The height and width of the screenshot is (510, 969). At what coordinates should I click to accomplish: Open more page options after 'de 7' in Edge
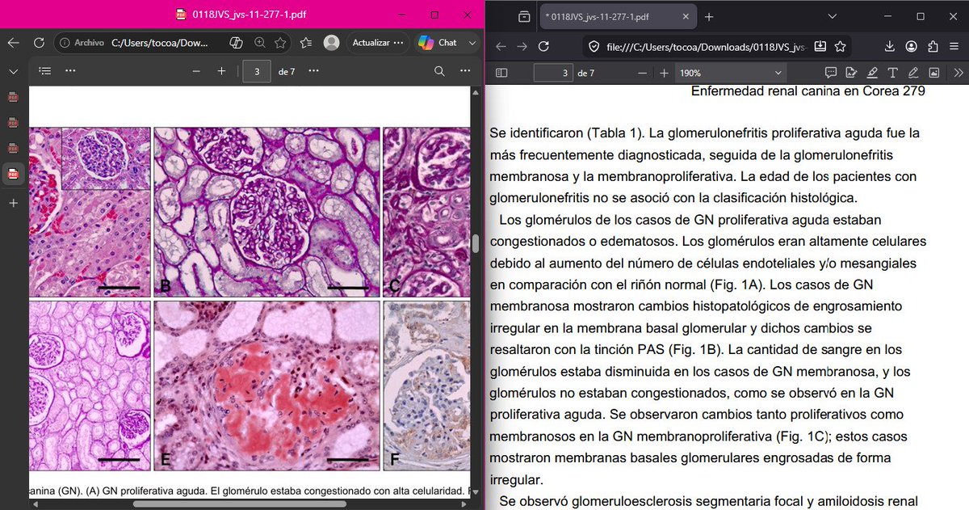pyautogui.click(x=315, y=71)
